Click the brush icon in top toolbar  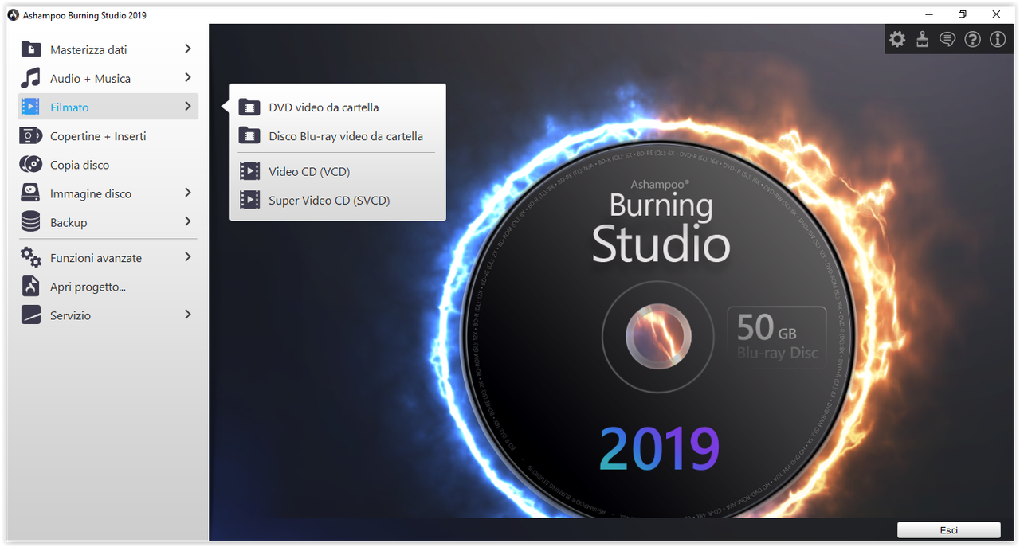click(x=922, y=39)
